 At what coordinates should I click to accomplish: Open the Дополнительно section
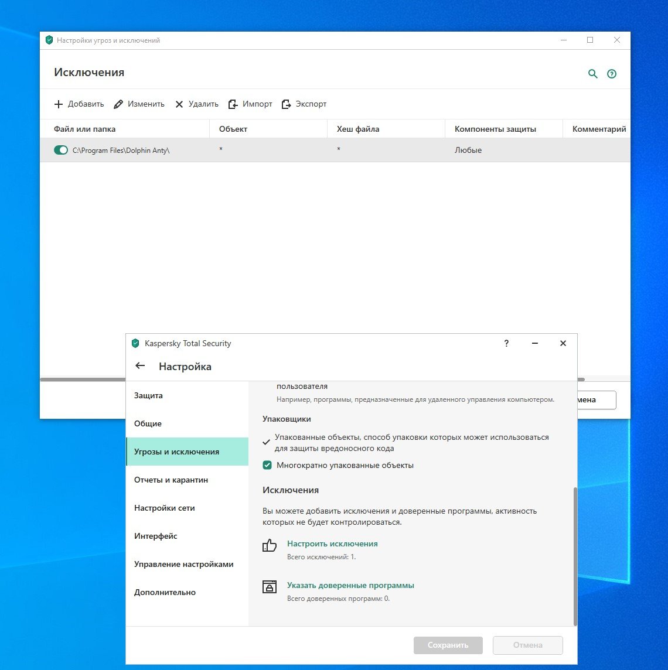187,592
